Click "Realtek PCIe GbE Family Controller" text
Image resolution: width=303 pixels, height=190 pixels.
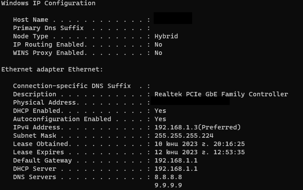221,95
